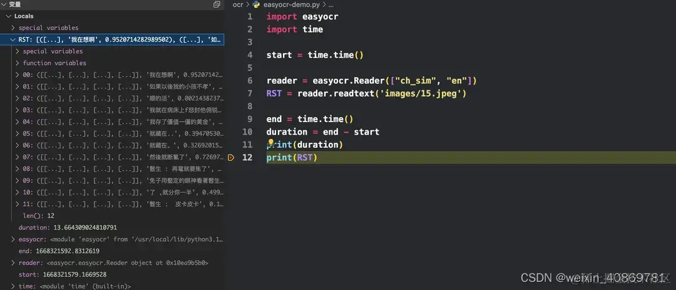Screen dimensions: 676x290
Task: Click 'duration = end - start' on line 10
Action: [x=322, y=132]
